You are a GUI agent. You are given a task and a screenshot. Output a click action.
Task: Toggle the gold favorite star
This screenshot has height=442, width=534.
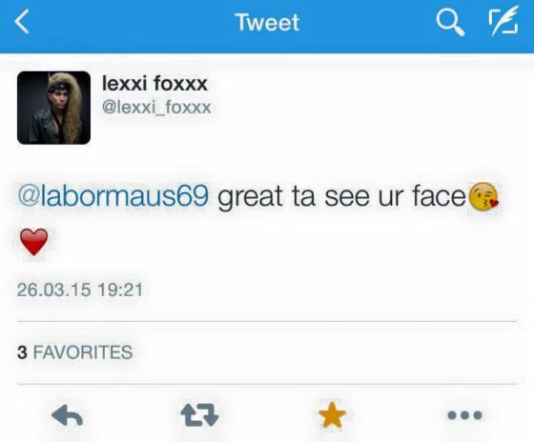pos(332,414)
